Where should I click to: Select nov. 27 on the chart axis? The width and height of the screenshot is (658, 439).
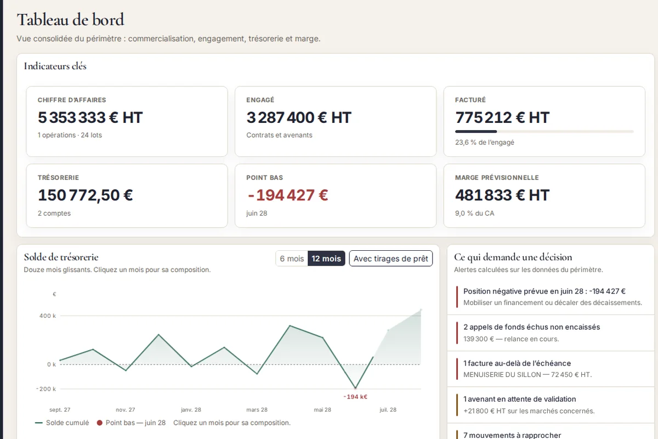tap(125, 409)
